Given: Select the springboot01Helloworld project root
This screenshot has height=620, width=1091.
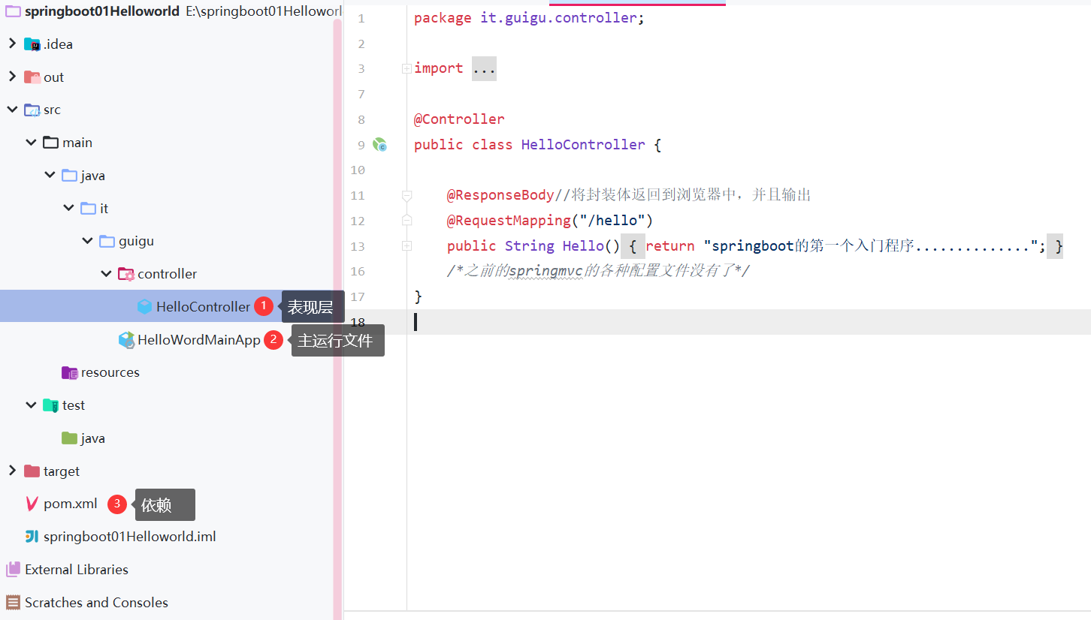Looking at the screenshot, I should point(102,11).
